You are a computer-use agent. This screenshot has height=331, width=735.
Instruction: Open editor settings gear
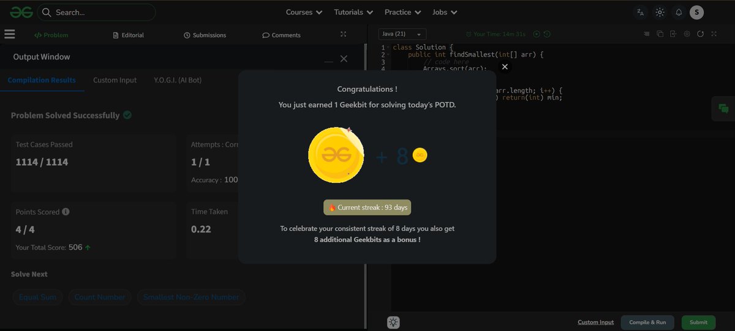[687, 34]
